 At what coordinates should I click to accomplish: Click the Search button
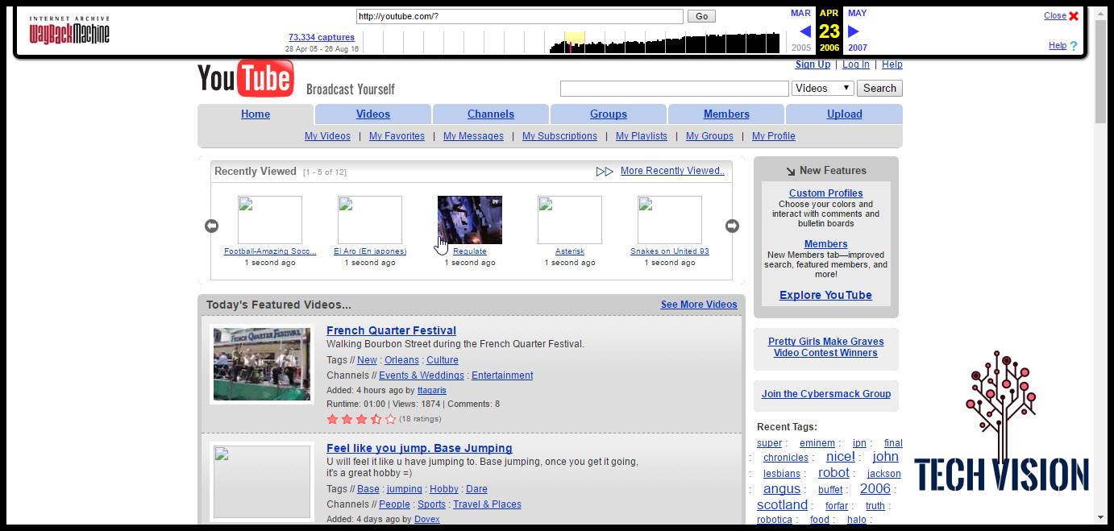[x=879, y=89]
